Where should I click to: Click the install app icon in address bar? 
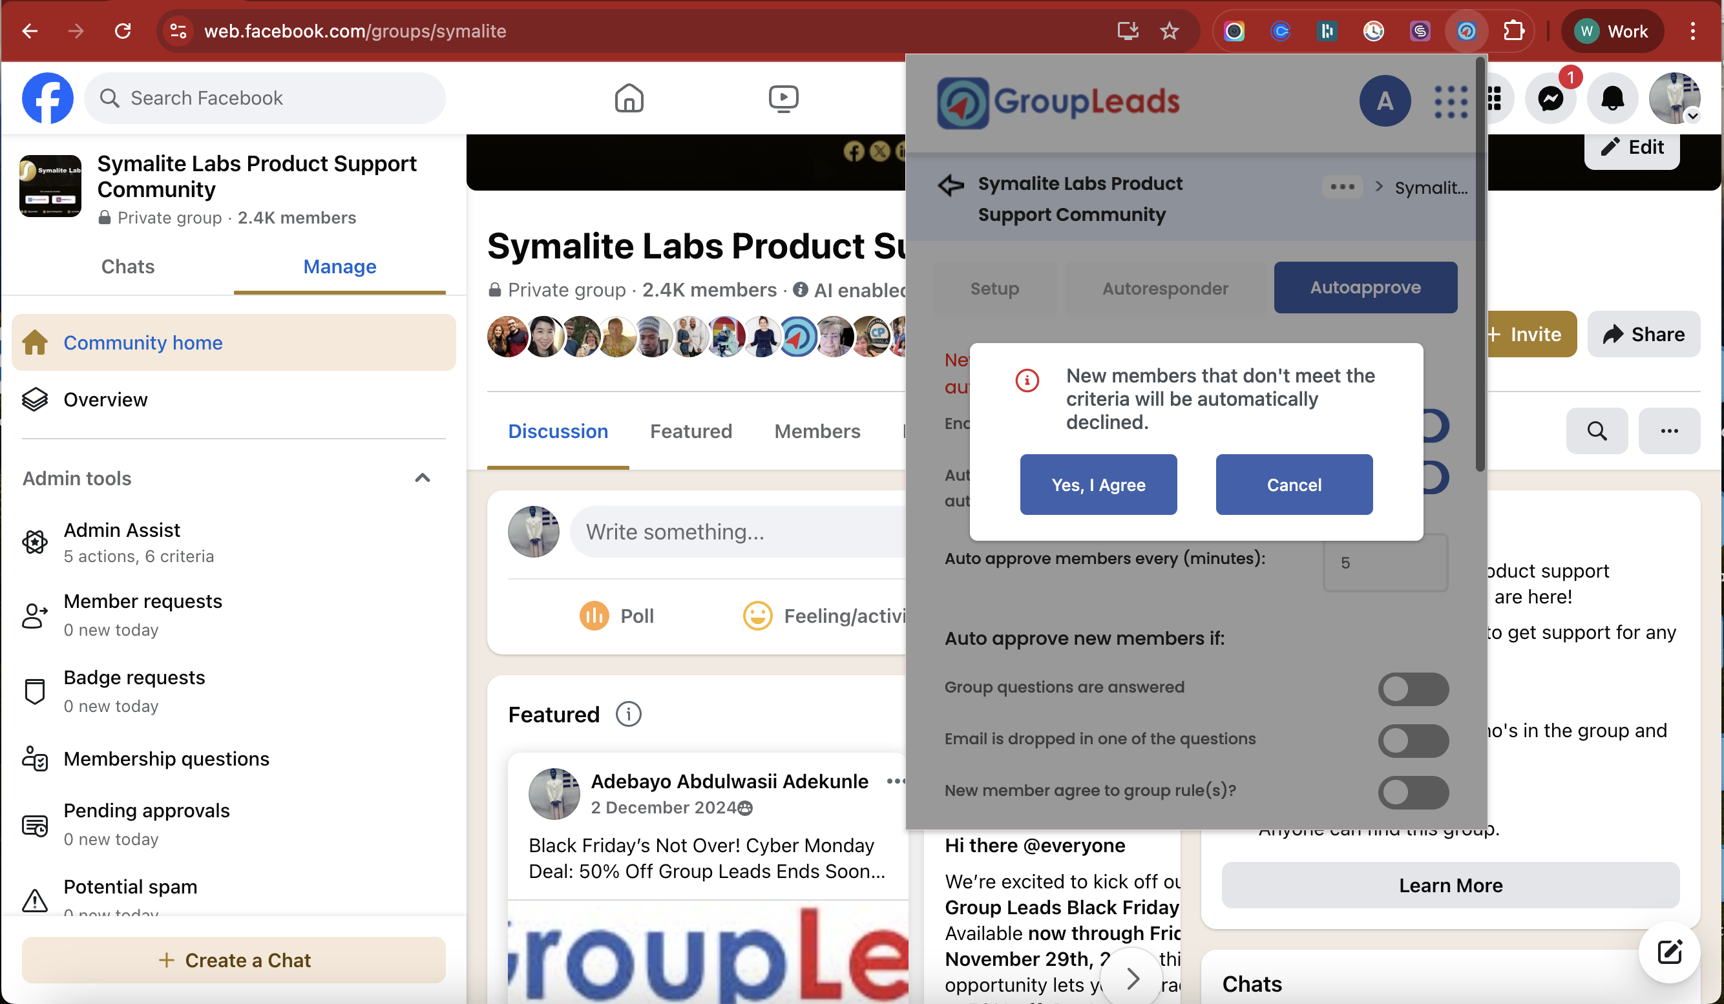tap(1127, 31)
